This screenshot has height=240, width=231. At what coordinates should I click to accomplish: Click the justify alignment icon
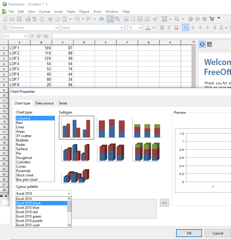coord(215,27)
